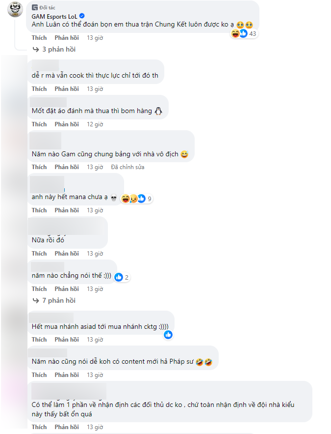Like the 'Mốt đặt áo đánh' comment
This screenshot has width=331, height=434.
click(39, 124)
